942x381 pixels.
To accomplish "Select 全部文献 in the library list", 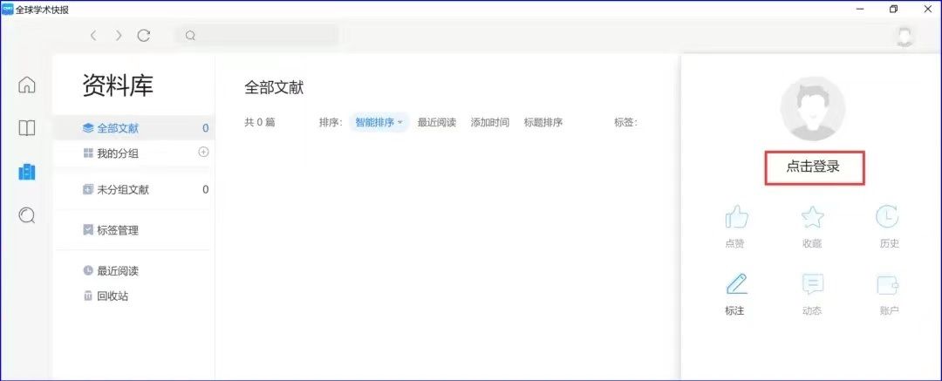I will 117,128.
